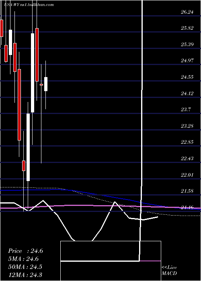201x281 pixels.
Task: Click the 24.97 price axis label
Action: (187, 61)
